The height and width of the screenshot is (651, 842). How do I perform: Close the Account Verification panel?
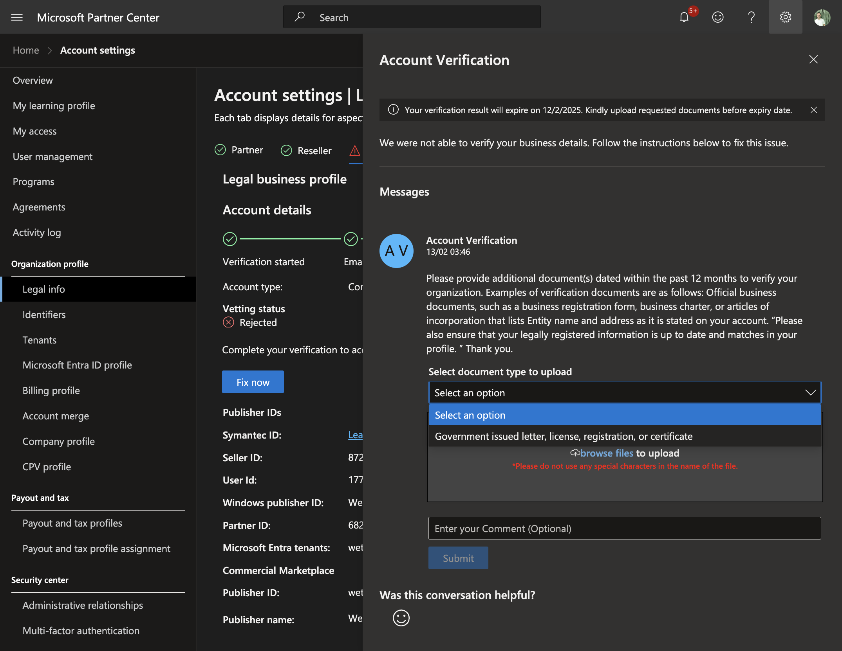click(x=813, y=59)
